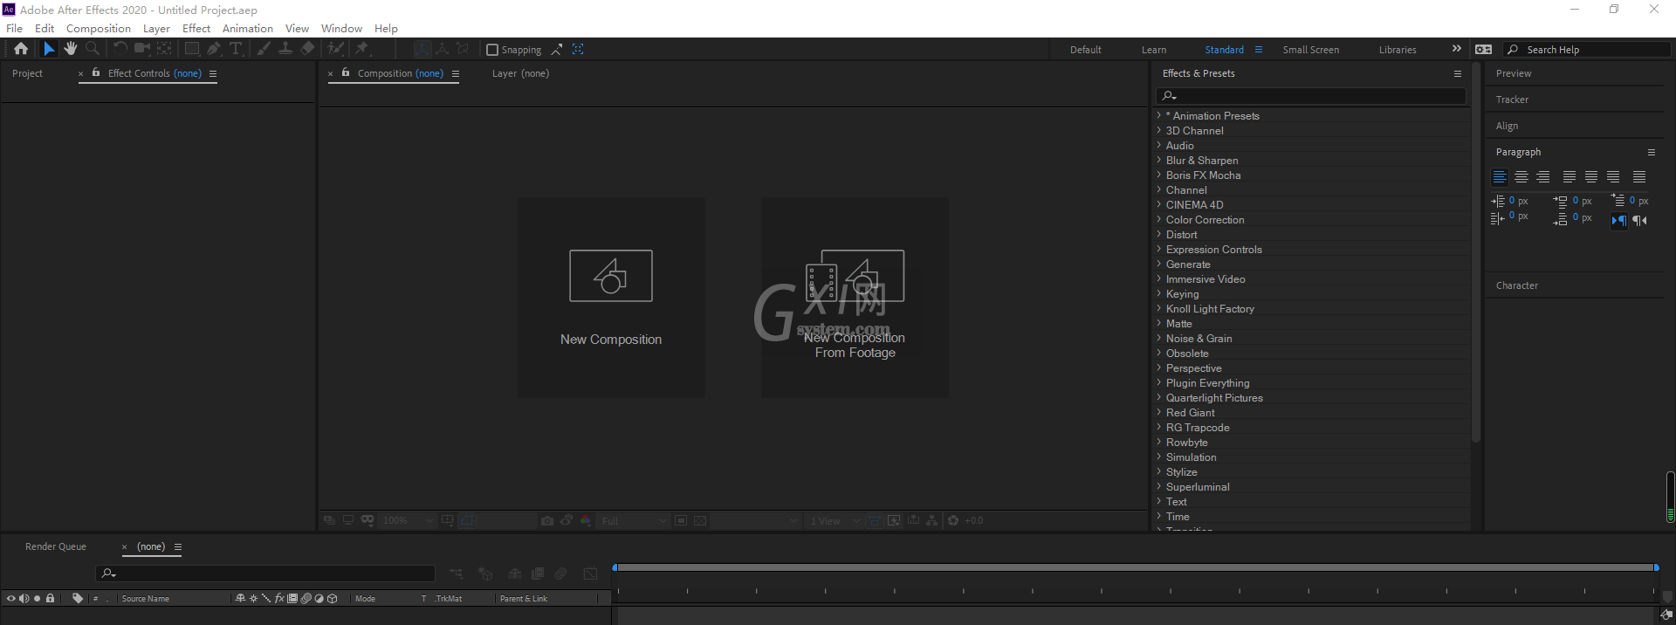This screenshot has height=625, width=1676.
Task: Select the Rotation tool
Action: pos(120,49)
